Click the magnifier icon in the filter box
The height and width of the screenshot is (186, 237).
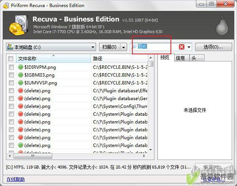134,46
